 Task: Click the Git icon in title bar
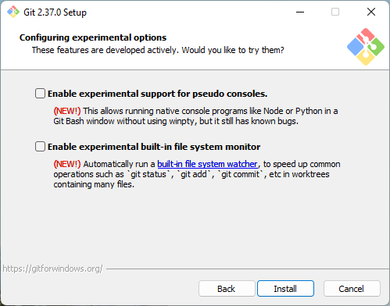[13, 12]
